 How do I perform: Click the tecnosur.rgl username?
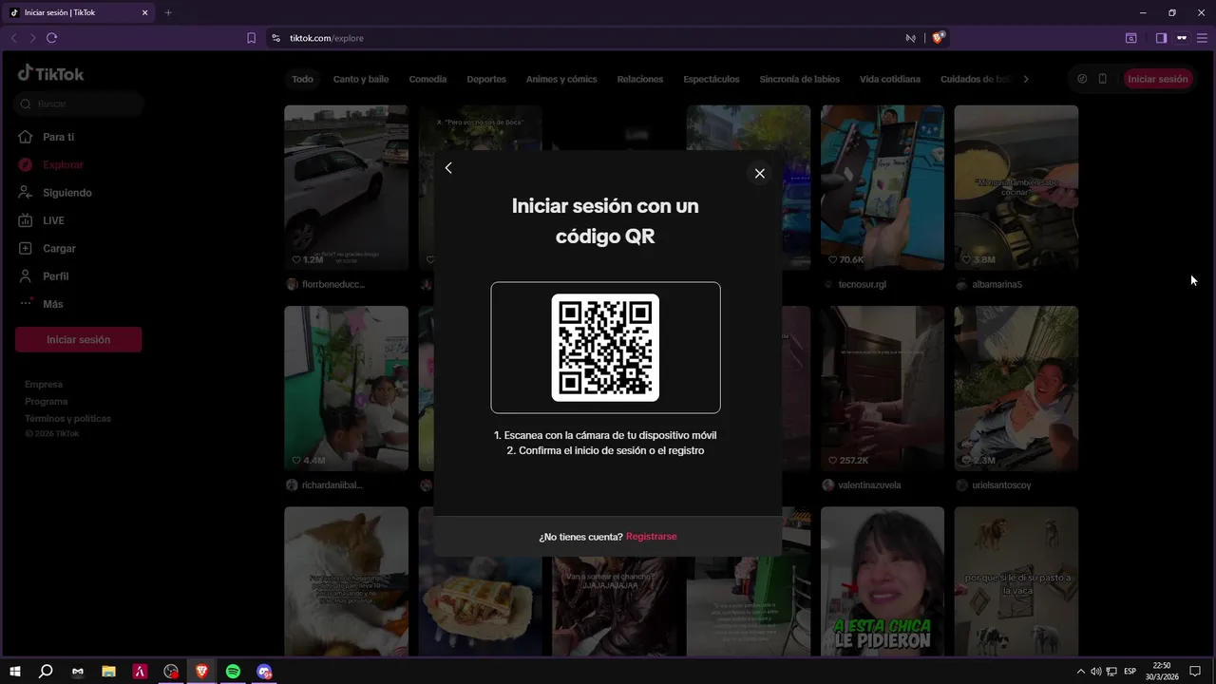862,284
